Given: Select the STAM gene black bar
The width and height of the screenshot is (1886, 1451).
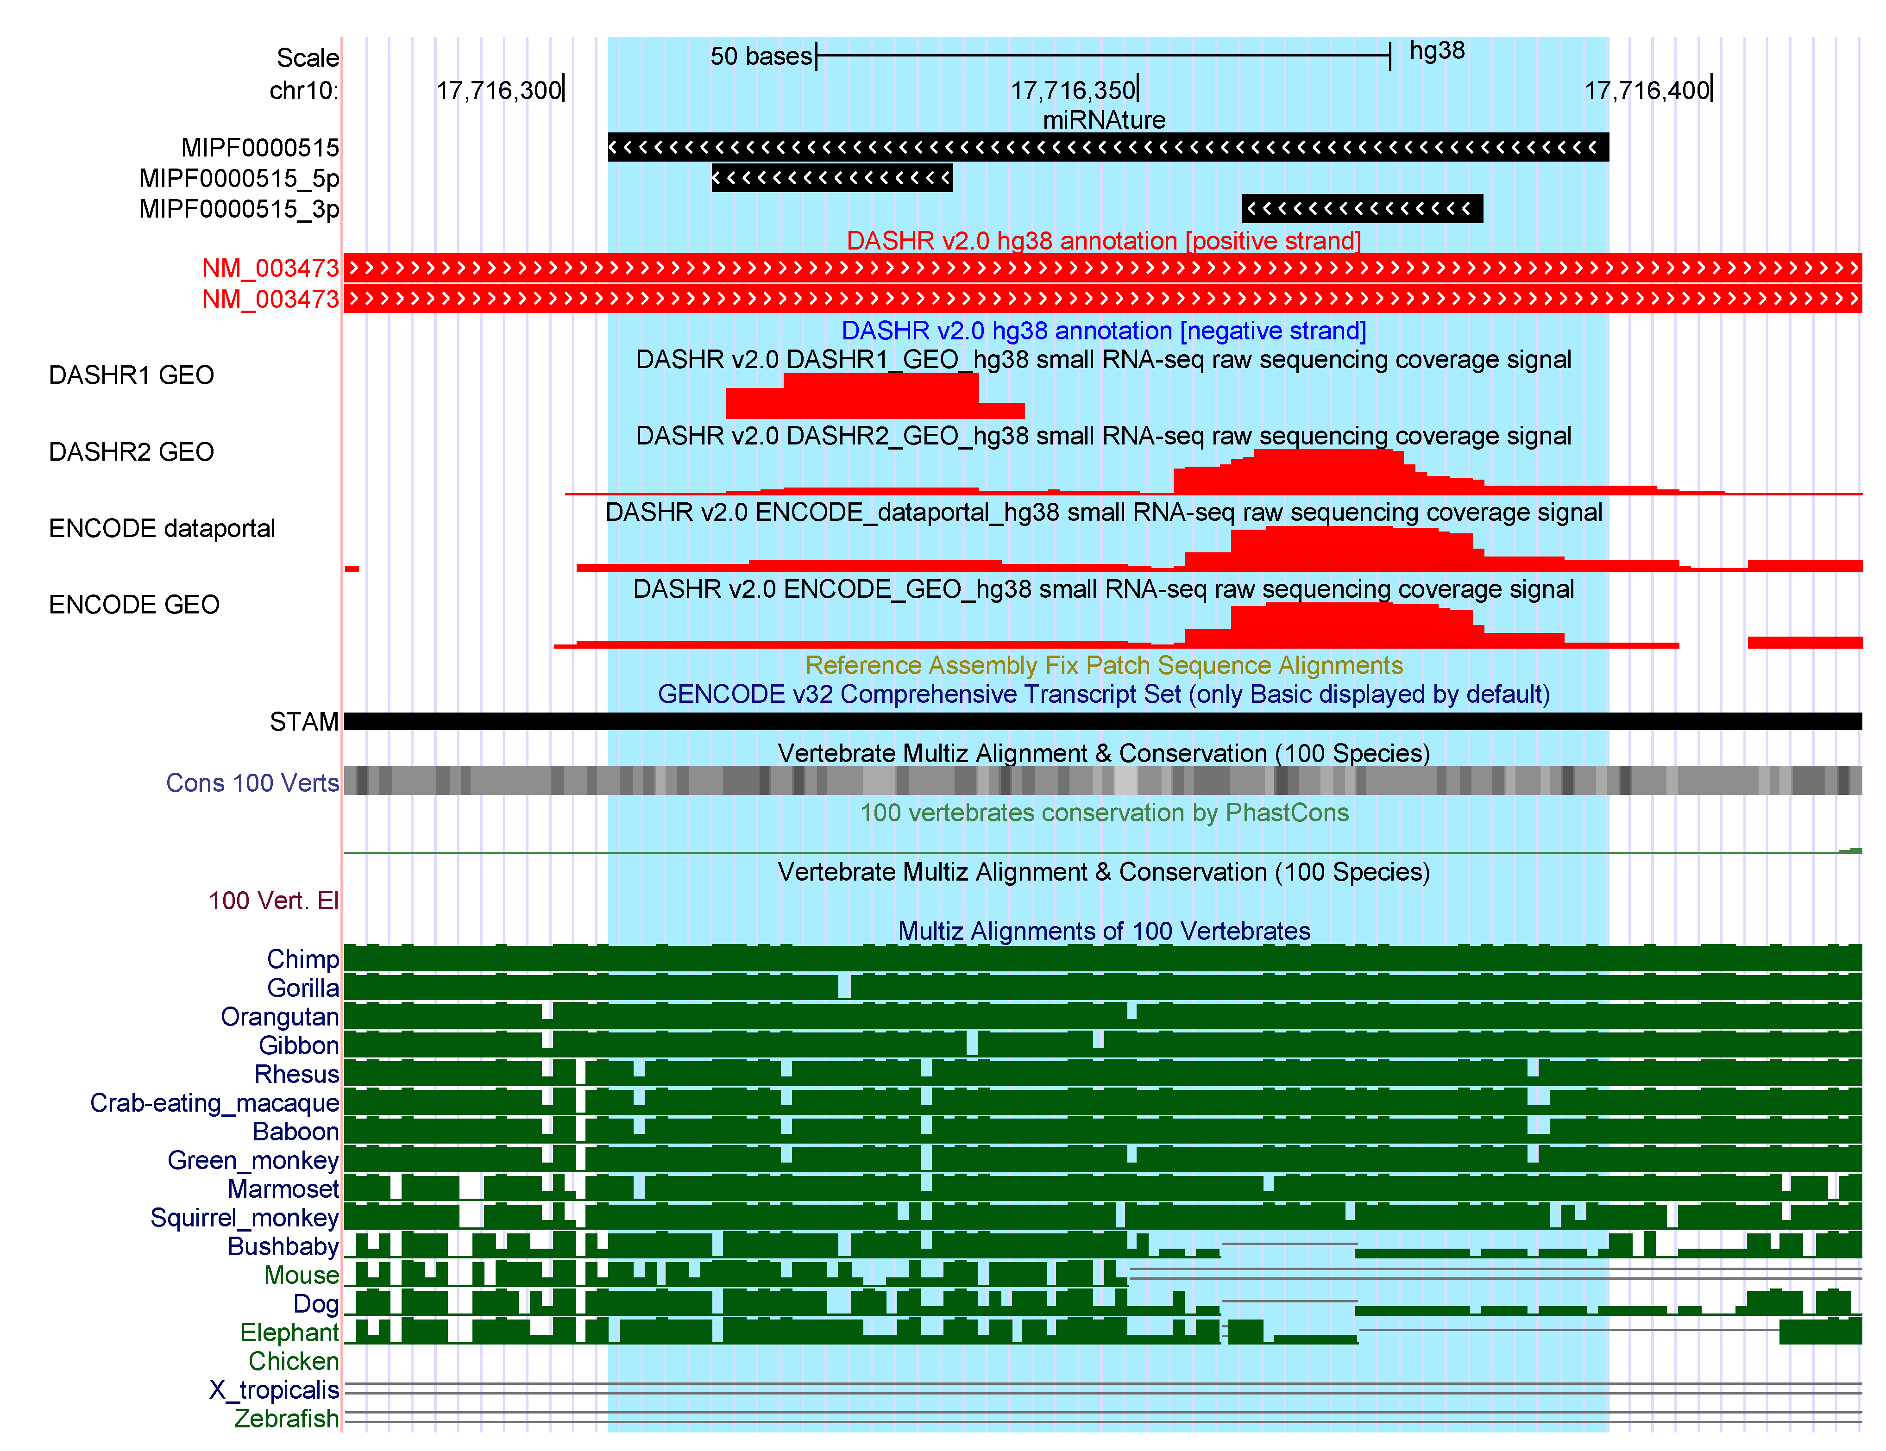Looking at the screenshot, I should pos(1102,721).
